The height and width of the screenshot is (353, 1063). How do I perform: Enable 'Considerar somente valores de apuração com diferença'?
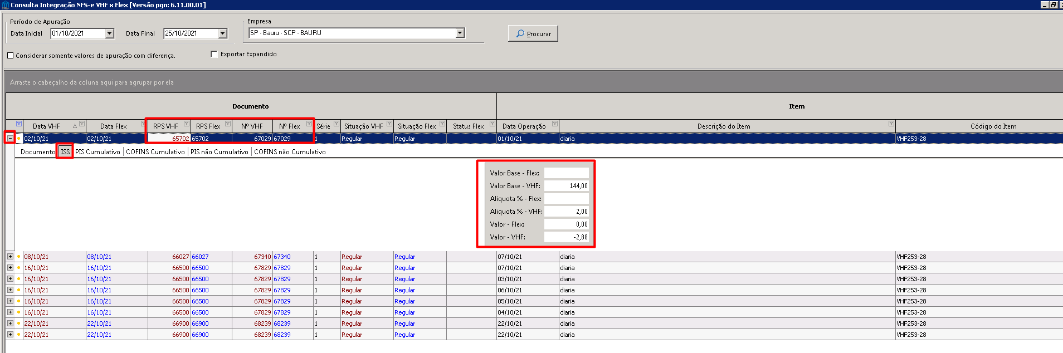(11, 56)
